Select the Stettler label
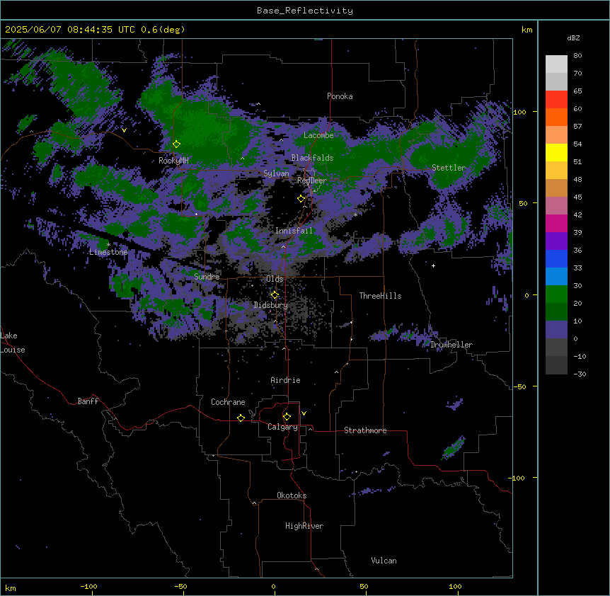Screen dimensions: 610x596 tap(449, 168)
